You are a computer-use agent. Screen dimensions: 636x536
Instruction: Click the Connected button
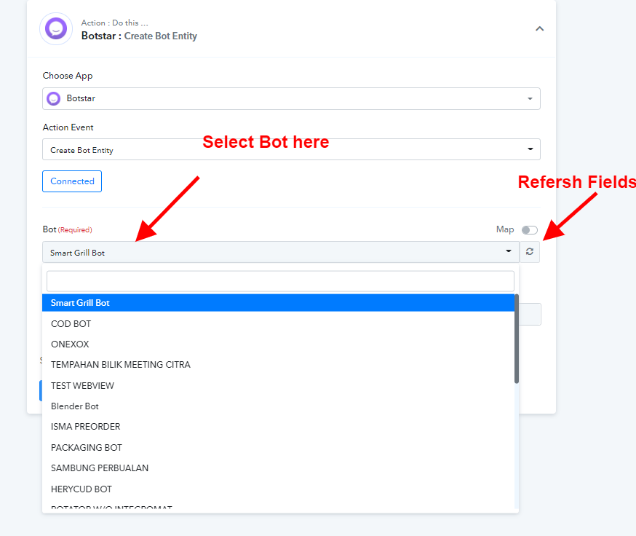click(x=72, y=181)
